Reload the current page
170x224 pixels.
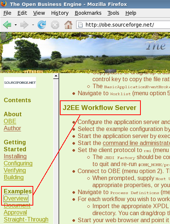coord(42,25)
